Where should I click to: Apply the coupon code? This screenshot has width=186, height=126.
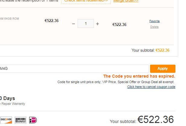163,69
